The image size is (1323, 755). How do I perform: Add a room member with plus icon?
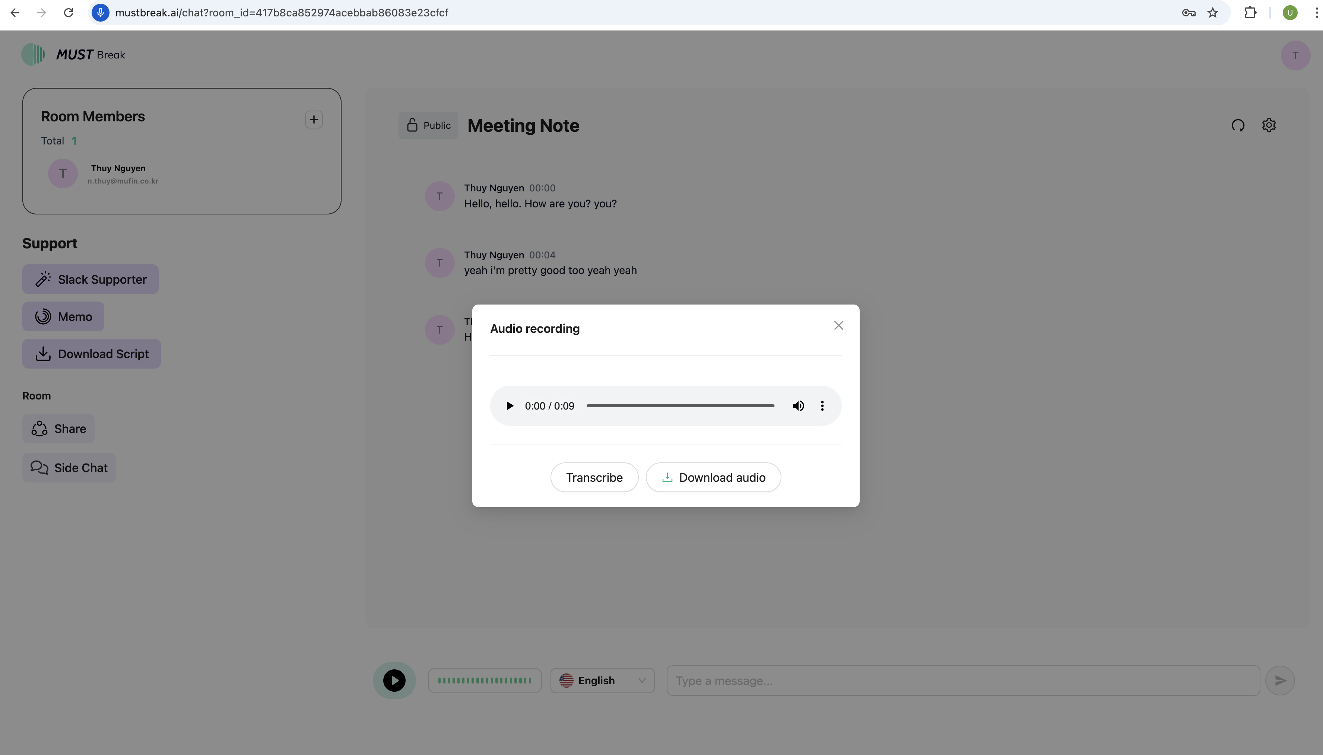314,120
